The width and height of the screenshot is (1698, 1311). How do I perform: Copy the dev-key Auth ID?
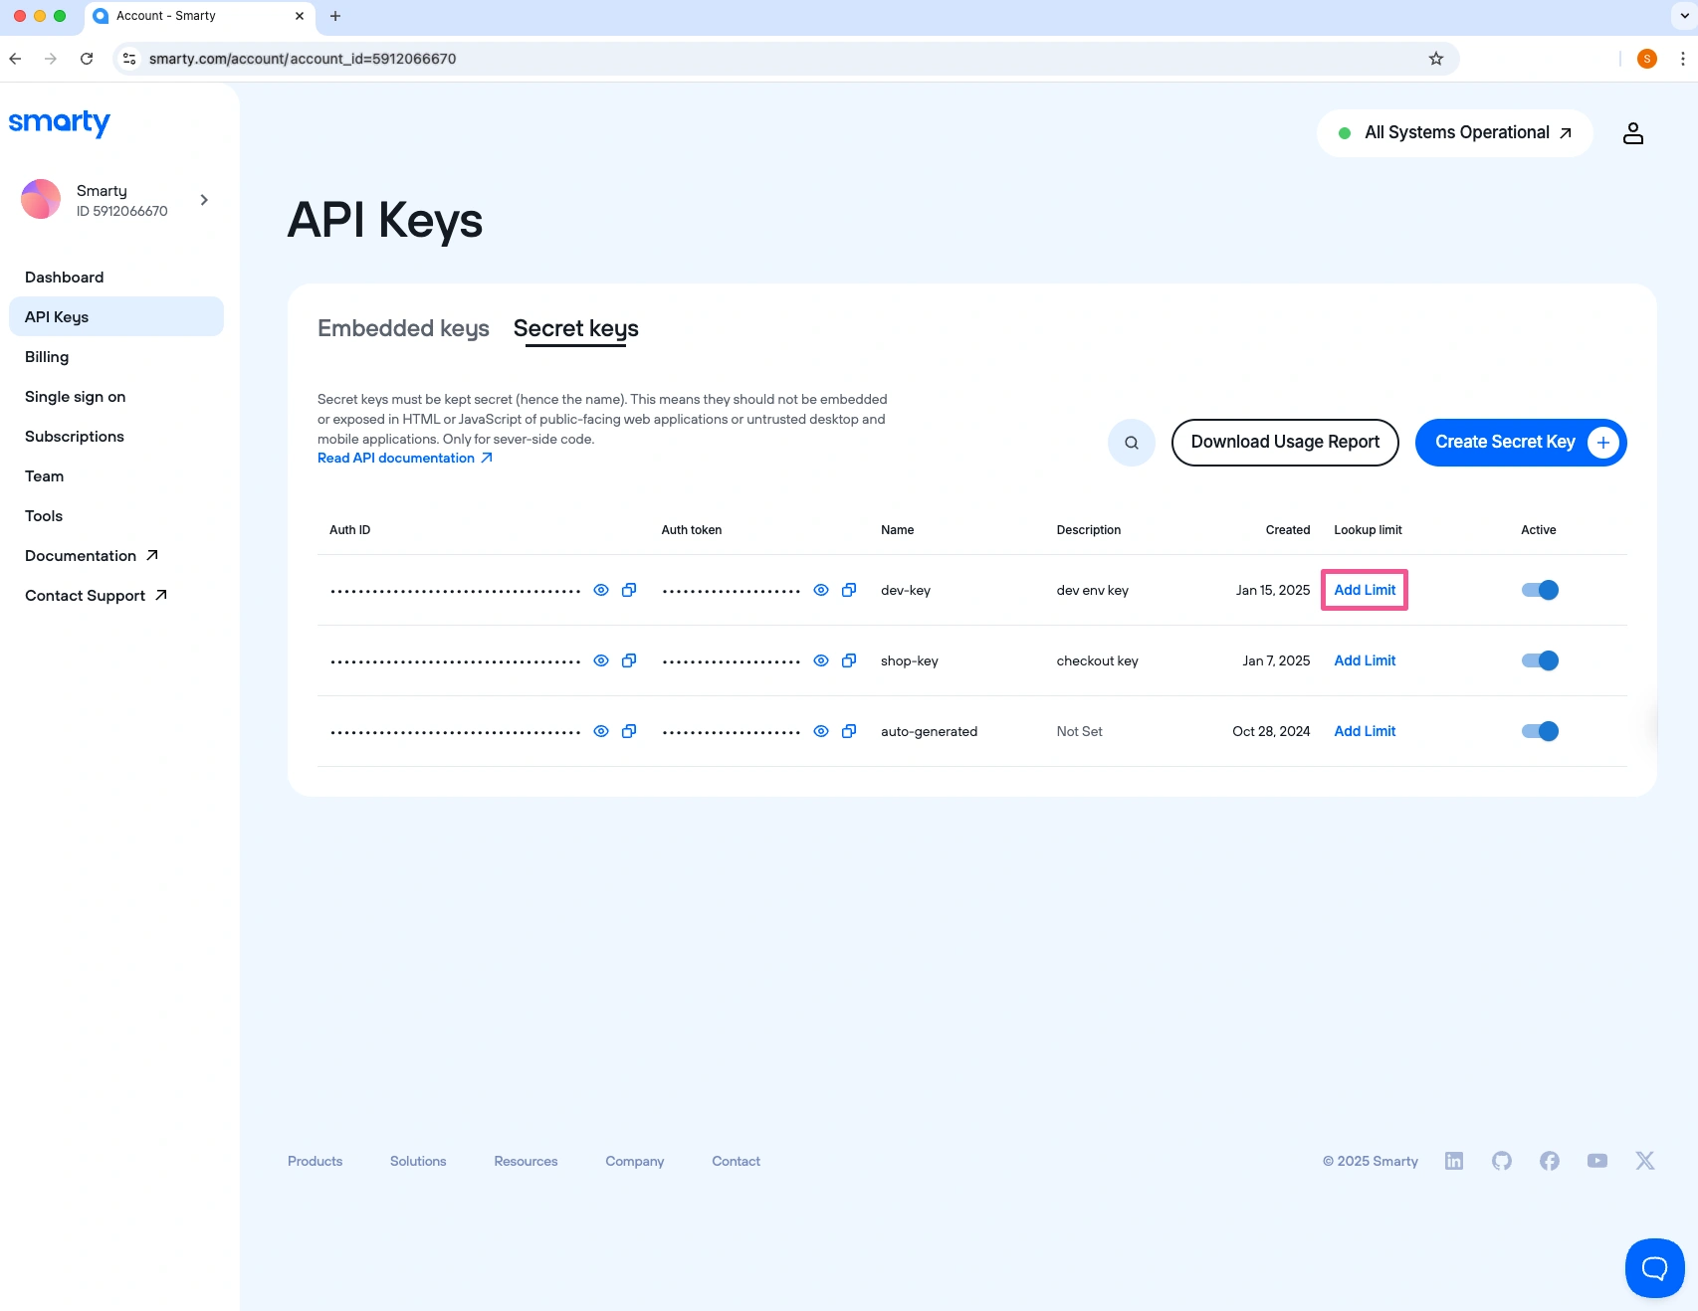coord(629,590)
